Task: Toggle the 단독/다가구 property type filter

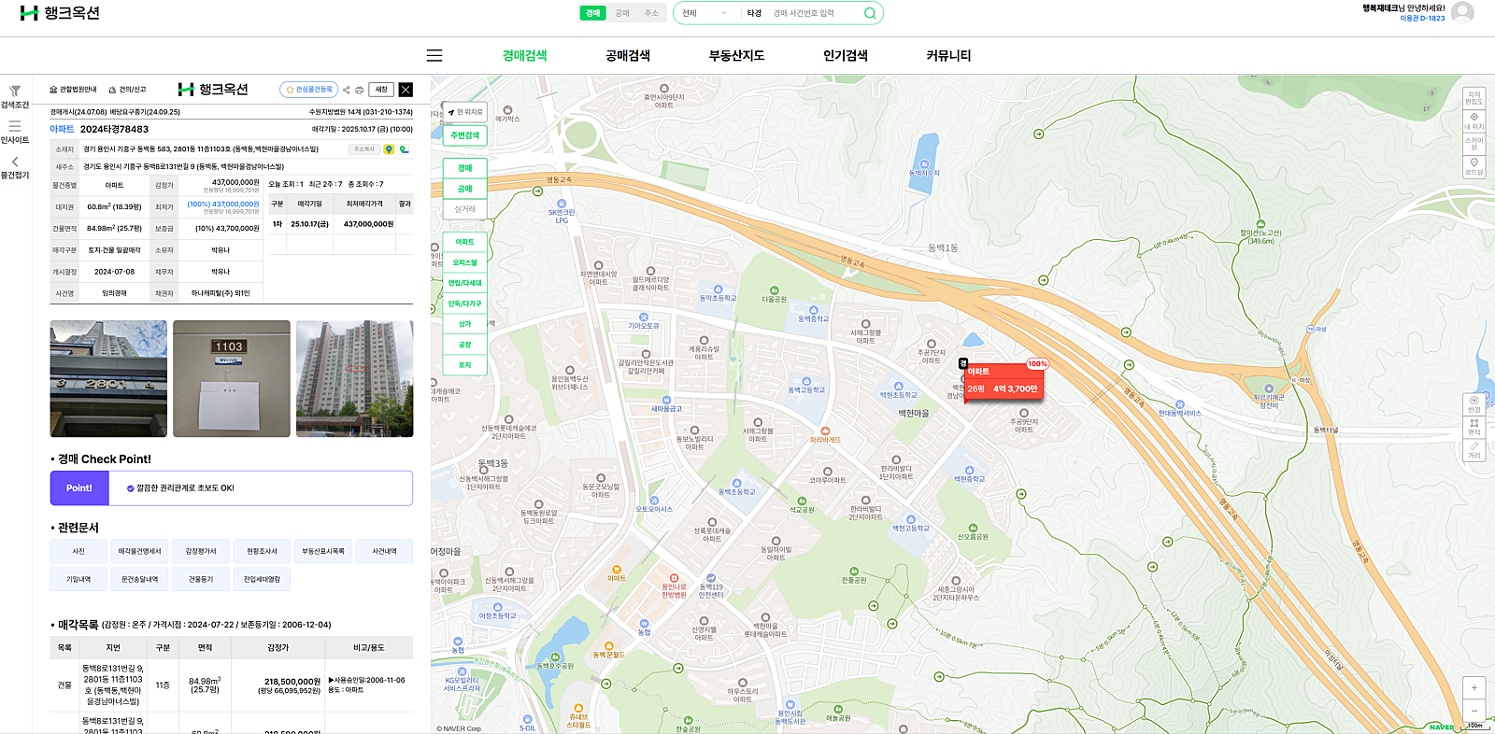Action: click(465, 303)
